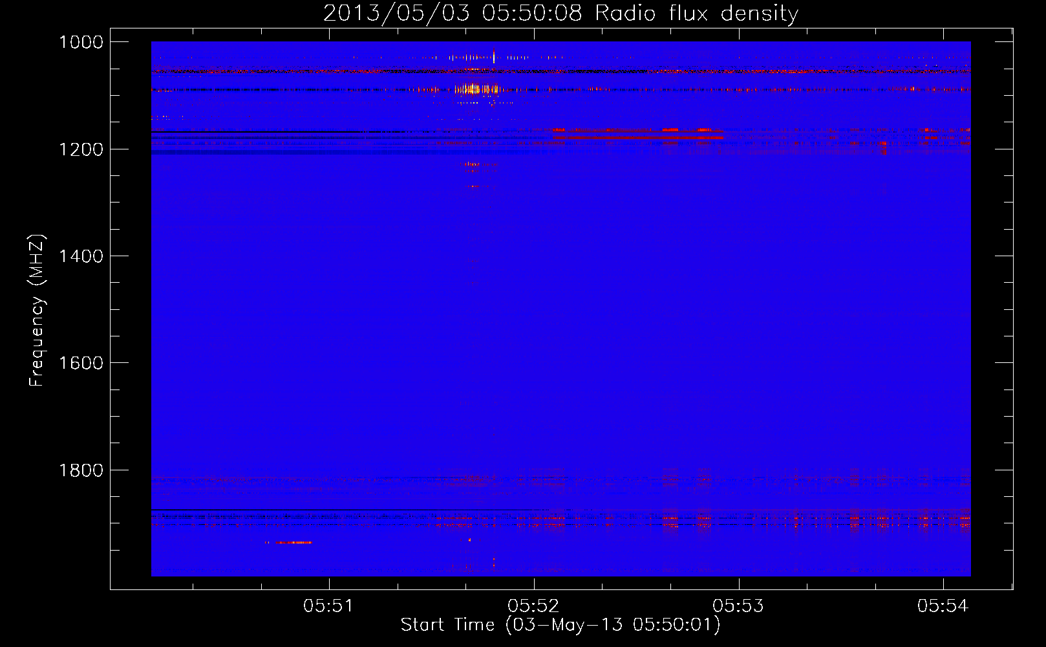Click the 1200 frequency tick label
The width and height of the screenshot is (1046, 647).
[81, 149]
